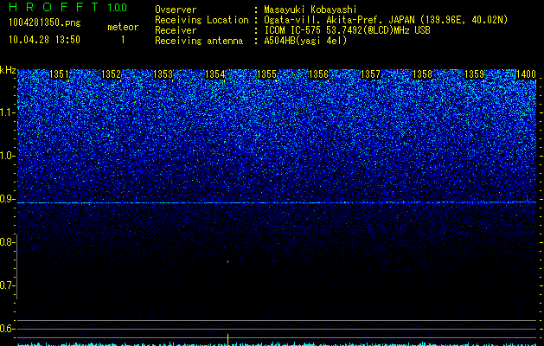The height and width of the screenshot is (346, 544).
Task: Click the 'Ovserver' field label
Action: tap(176, 10)
